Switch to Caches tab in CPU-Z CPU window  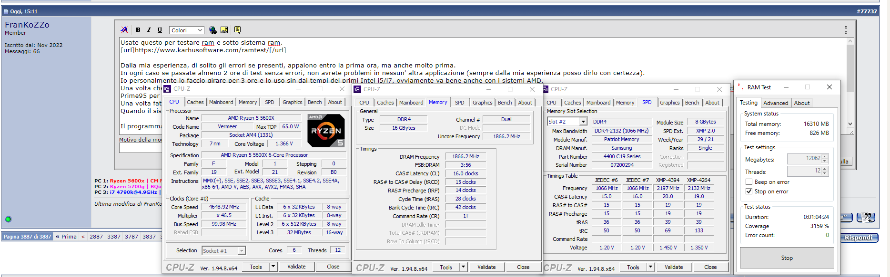pyautogui.click(x=195, y=102)
